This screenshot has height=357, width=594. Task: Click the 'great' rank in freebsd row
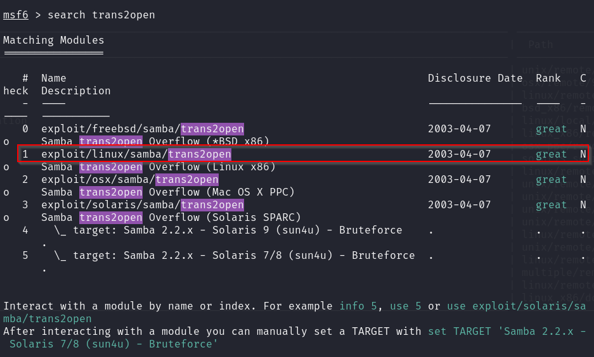551,129
